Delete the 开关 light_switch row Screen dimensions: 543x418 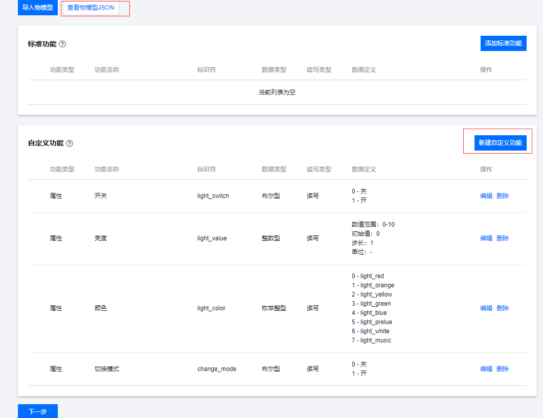502,196
